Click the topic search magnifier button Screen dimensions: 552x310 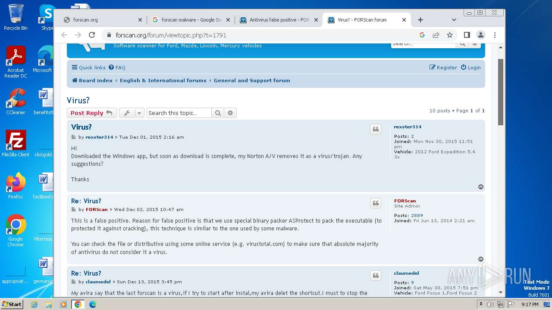coord(218,113)
